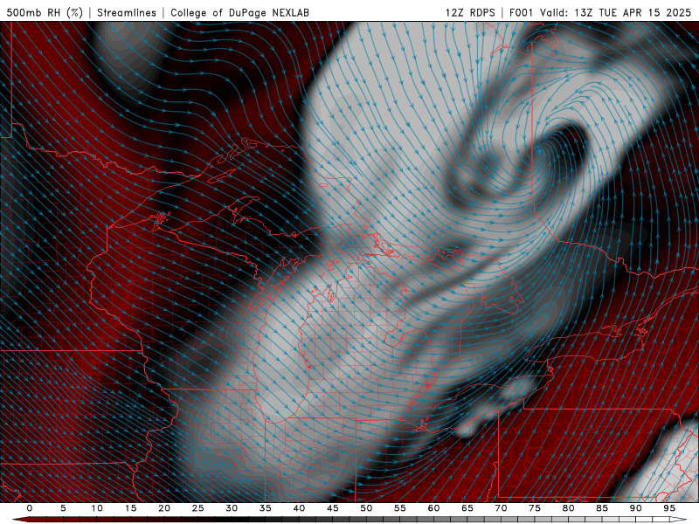Select the "Streamlines" header label
This screenshot has width=699, height=524.
(x=127, y=12)
